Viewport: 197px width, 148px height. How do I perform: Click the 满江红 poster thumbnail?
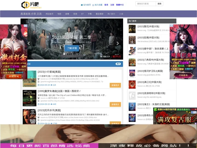(132, 84)
